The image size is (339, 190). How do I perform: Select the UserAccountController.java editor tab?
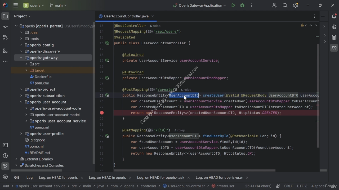point(126,16)
